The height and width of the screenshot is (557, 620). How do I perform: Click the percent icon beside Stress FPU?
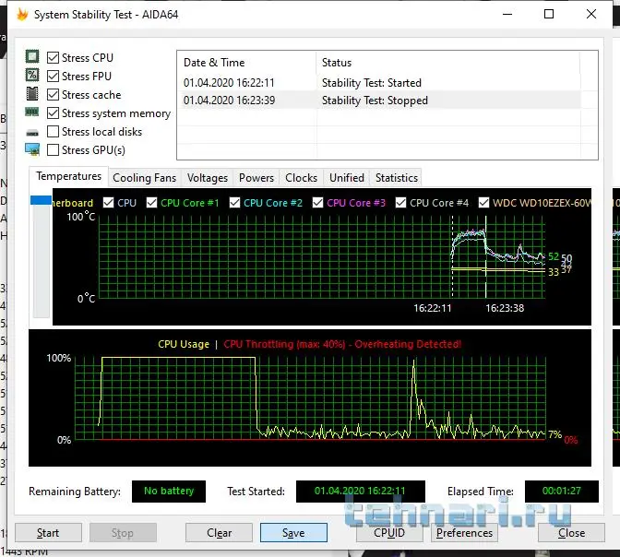tap(32, 76)
